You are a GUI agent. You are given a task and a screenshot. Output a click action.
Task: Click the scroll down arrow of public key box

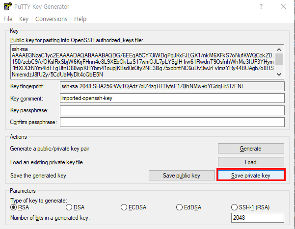click(x=279, y=75)
